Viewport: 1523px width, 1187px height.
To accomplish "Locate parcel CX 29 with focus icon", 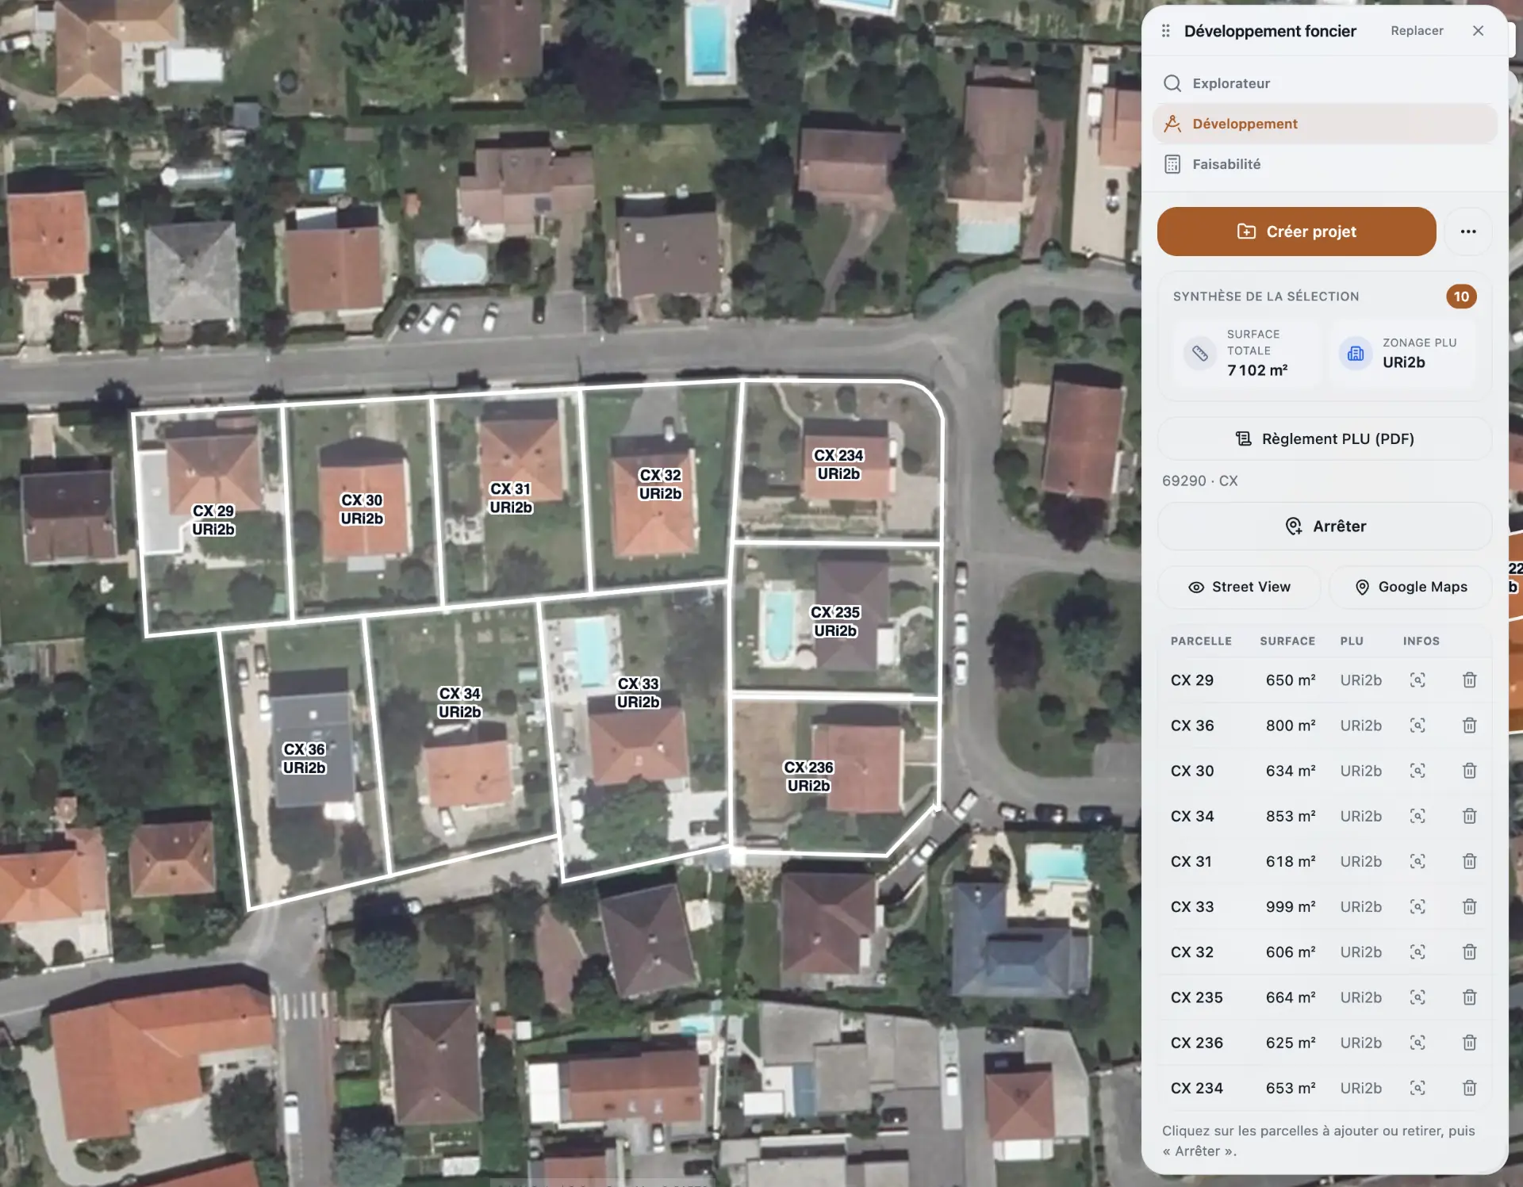I will [x=1418, y=680].
